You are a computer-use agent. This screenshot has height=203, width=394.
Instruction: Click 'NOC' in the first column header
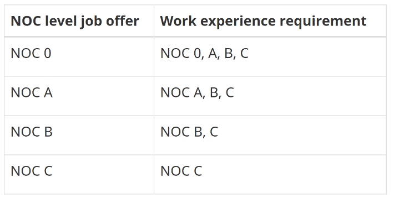click(x=26, y=21)
